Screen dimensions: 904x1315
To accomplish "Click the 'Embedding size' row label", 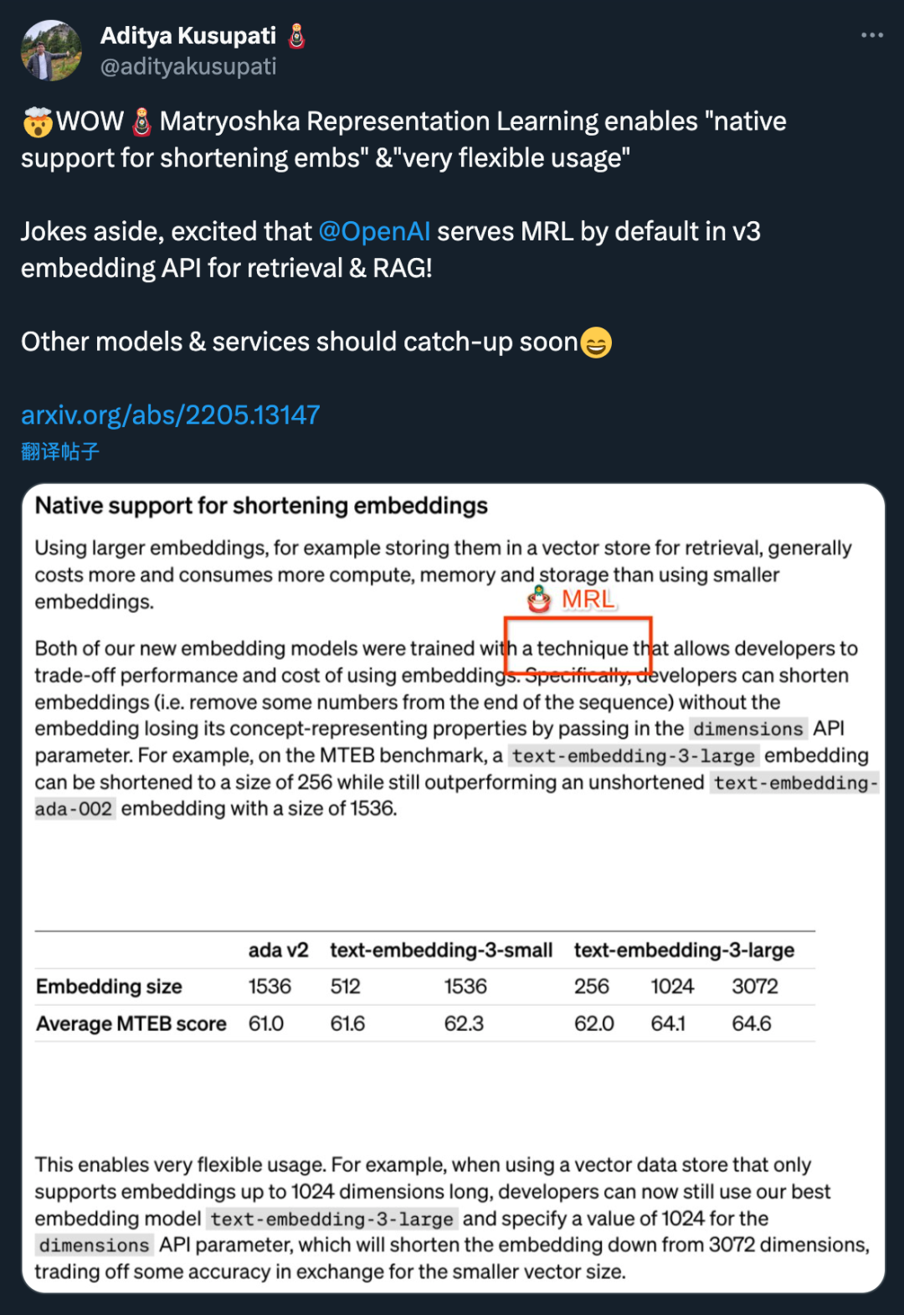I will [x=109, y=987].
